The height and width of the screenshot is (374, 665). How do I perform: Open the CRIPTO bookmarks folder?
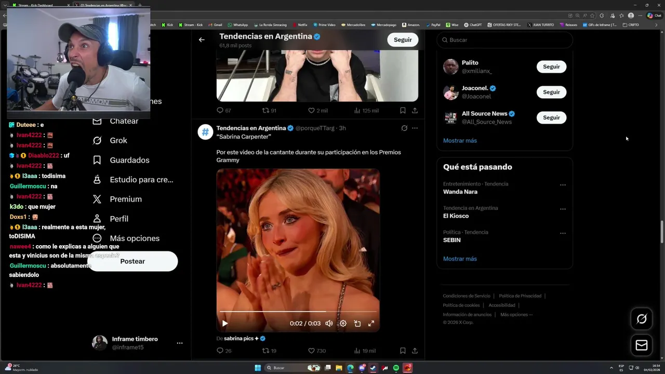(x=631, y=25)
